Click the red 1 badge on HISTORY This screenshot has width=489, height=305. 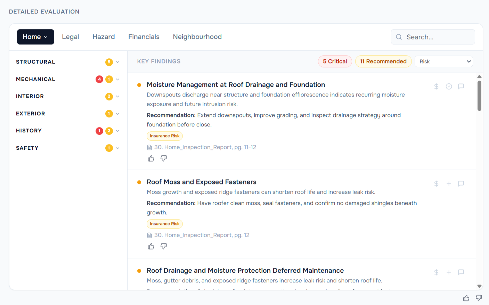point(99,131)
